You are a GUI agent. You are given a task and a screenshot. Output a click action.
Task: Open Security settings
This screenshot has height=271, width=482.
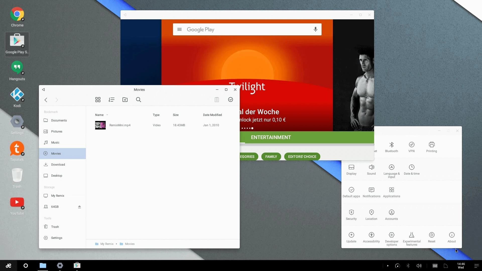pyautogui.click(x=351, y=215)
